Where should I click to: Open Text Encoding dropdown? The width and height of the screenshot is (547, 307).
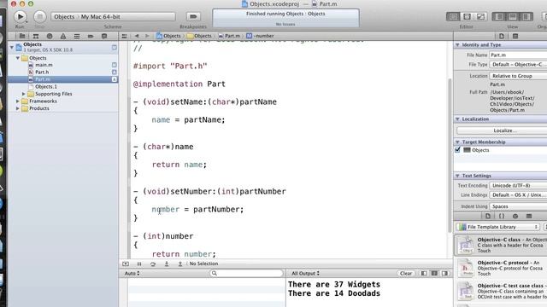(x=519, y=186)
